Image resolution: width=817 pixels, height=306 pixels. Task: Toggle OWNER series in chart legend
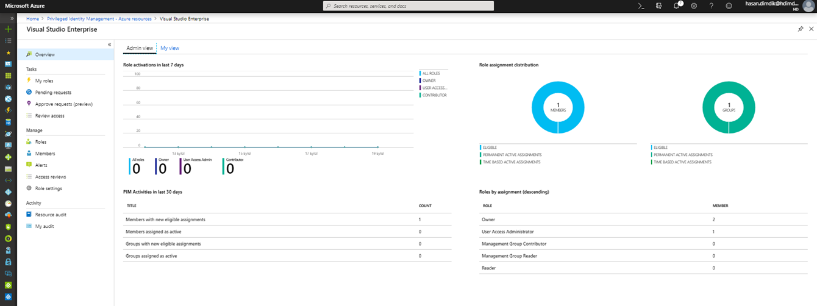point(427,80)
